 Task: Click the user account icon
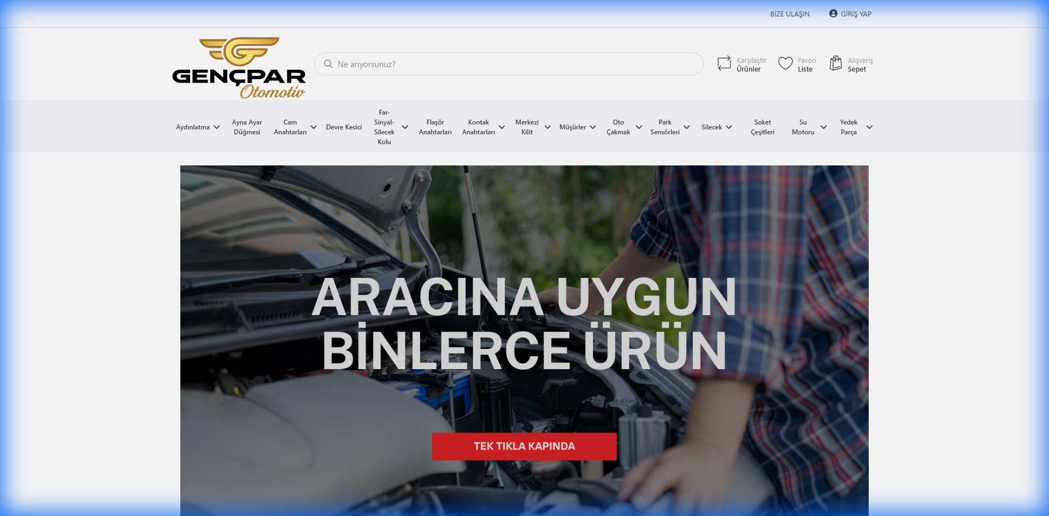coord(833,14)
